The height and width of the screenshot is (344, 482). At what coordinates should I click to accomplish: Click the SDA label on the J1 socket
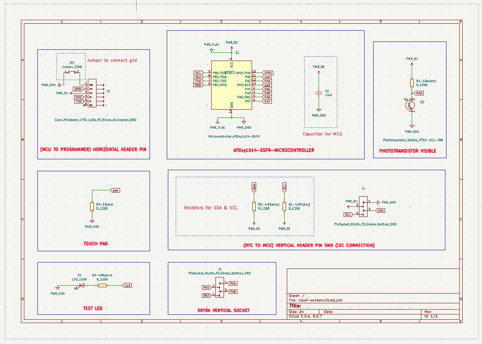pos(380,211)
